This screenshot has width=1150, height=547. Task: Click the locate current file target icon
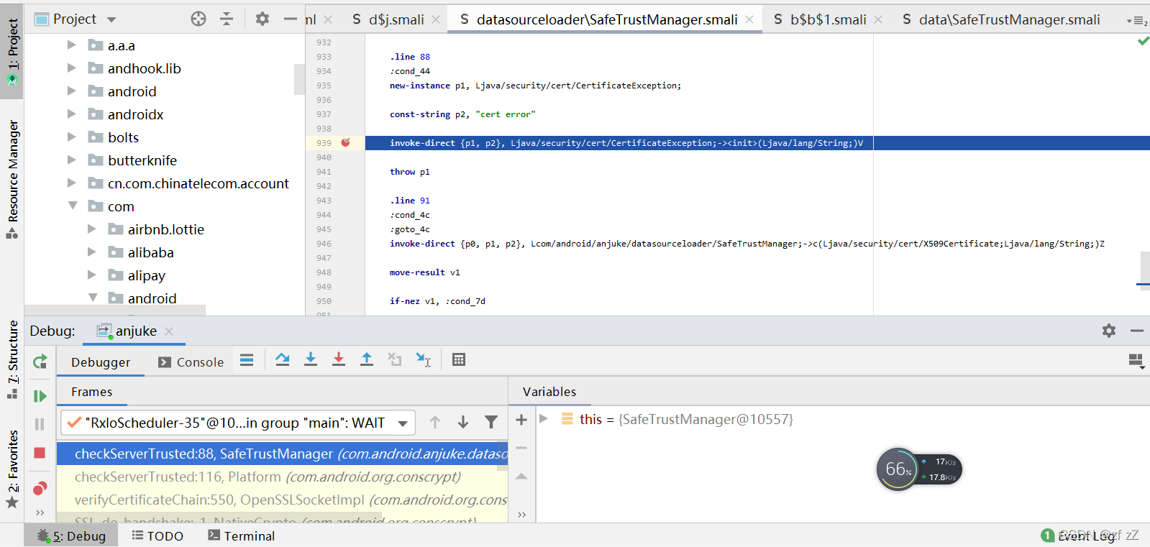(x=198, y=19)
